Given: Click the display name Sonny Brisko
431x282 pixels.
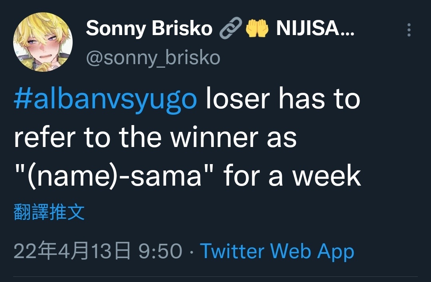Looking at the screenshot, I should (x=149, y=28).
